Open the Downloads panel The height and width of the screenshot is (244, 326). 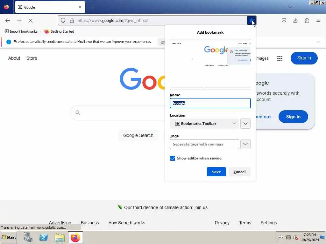tap(295, 20)
